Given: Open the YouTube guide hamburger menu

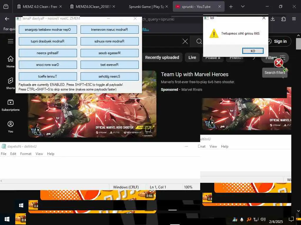Looking at the screenshot, I should pyautogui.click(x=11, y=41).
